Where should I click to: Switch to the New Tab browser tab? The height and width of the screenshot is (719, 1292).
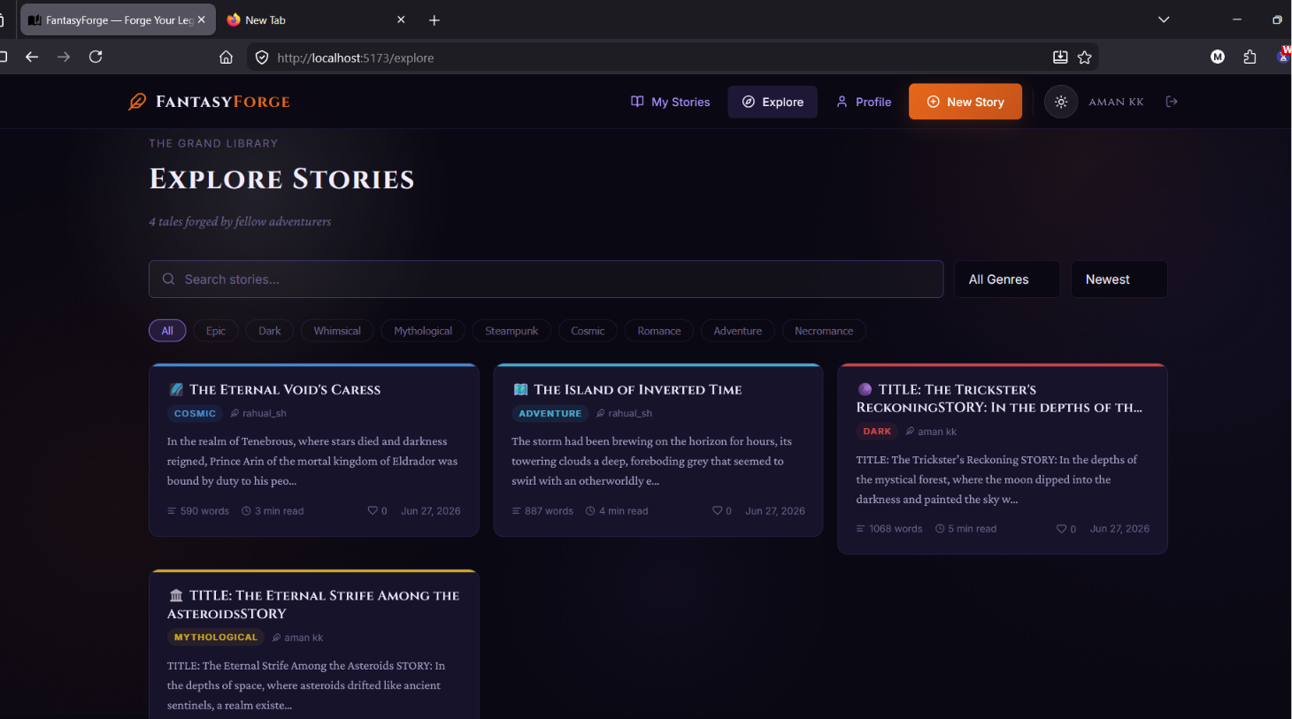coord(316,19)
